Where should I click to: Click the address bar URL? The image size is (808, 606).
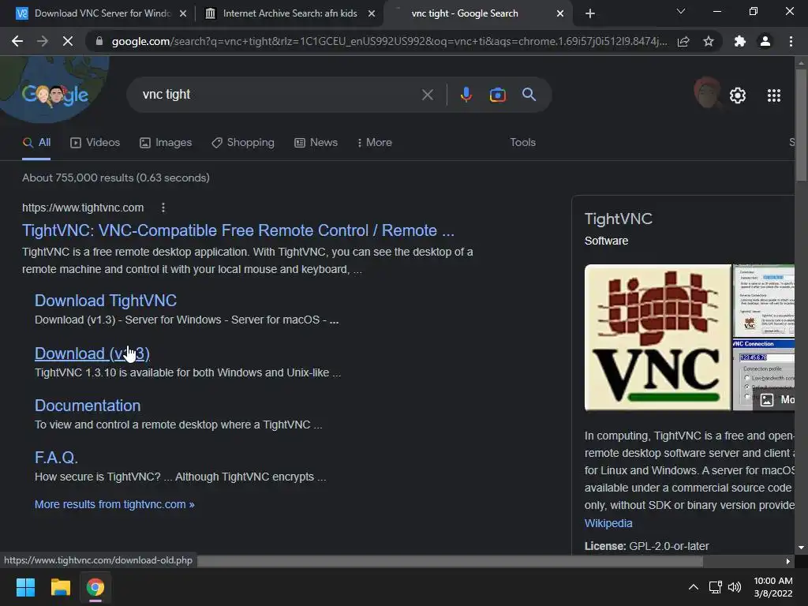[x=389, y=41]
